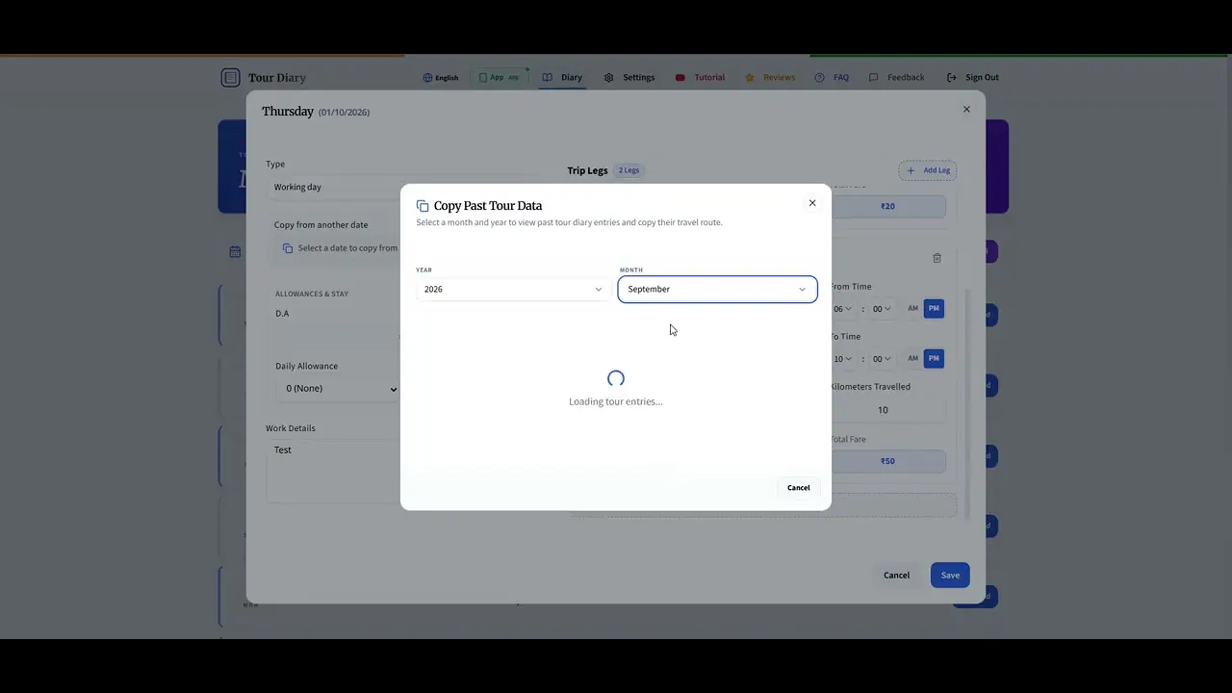Viewport: 1232px width, 693px height.
Task: Set From Time to PM
Action: pyautogui.click(x=934, y=309)
